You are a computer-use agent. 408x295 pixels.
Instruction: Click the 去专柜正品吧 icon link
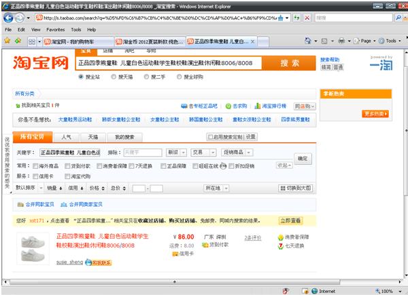click(184, 106)
